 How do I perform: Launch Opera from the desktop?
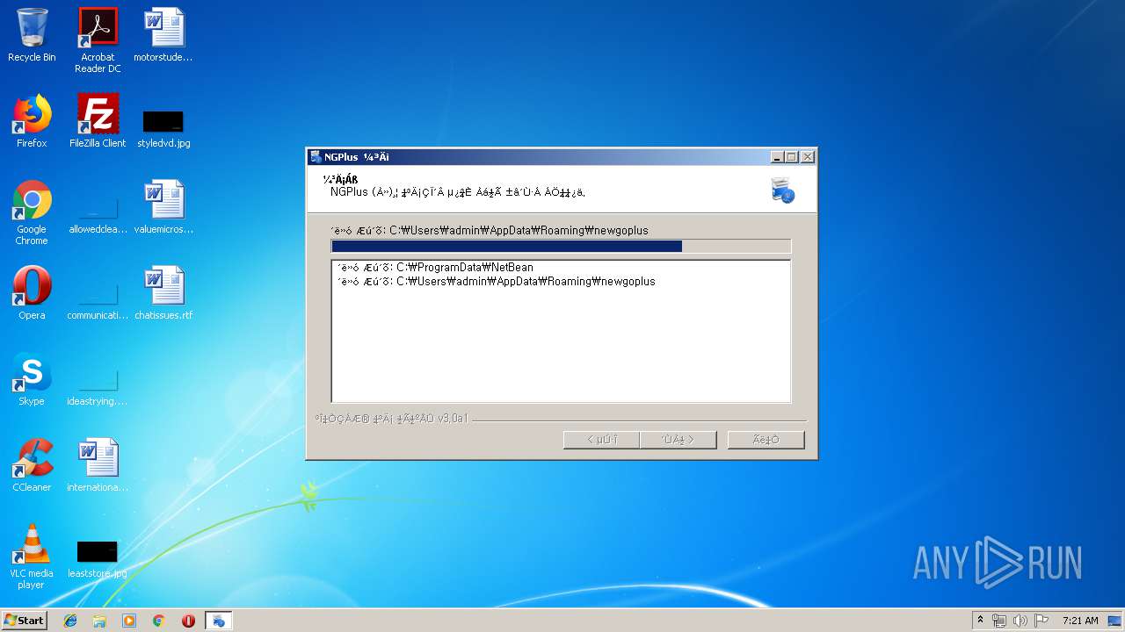point(32,293)
